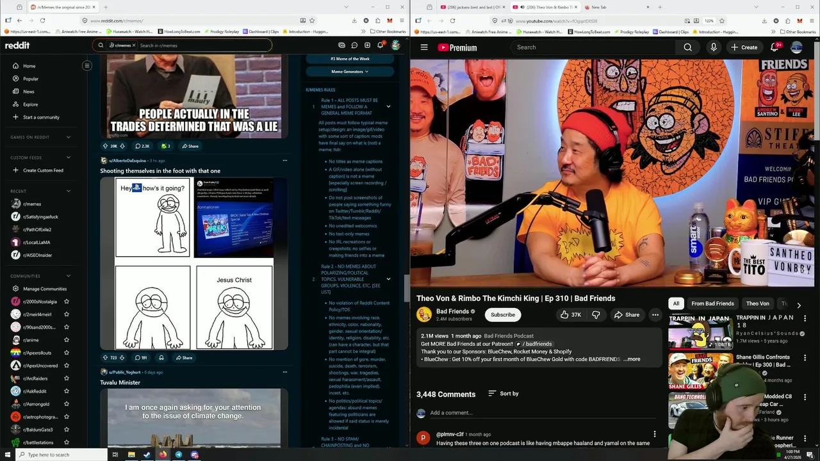Open comments on post with 191 comments

click(x=141, y=358)
